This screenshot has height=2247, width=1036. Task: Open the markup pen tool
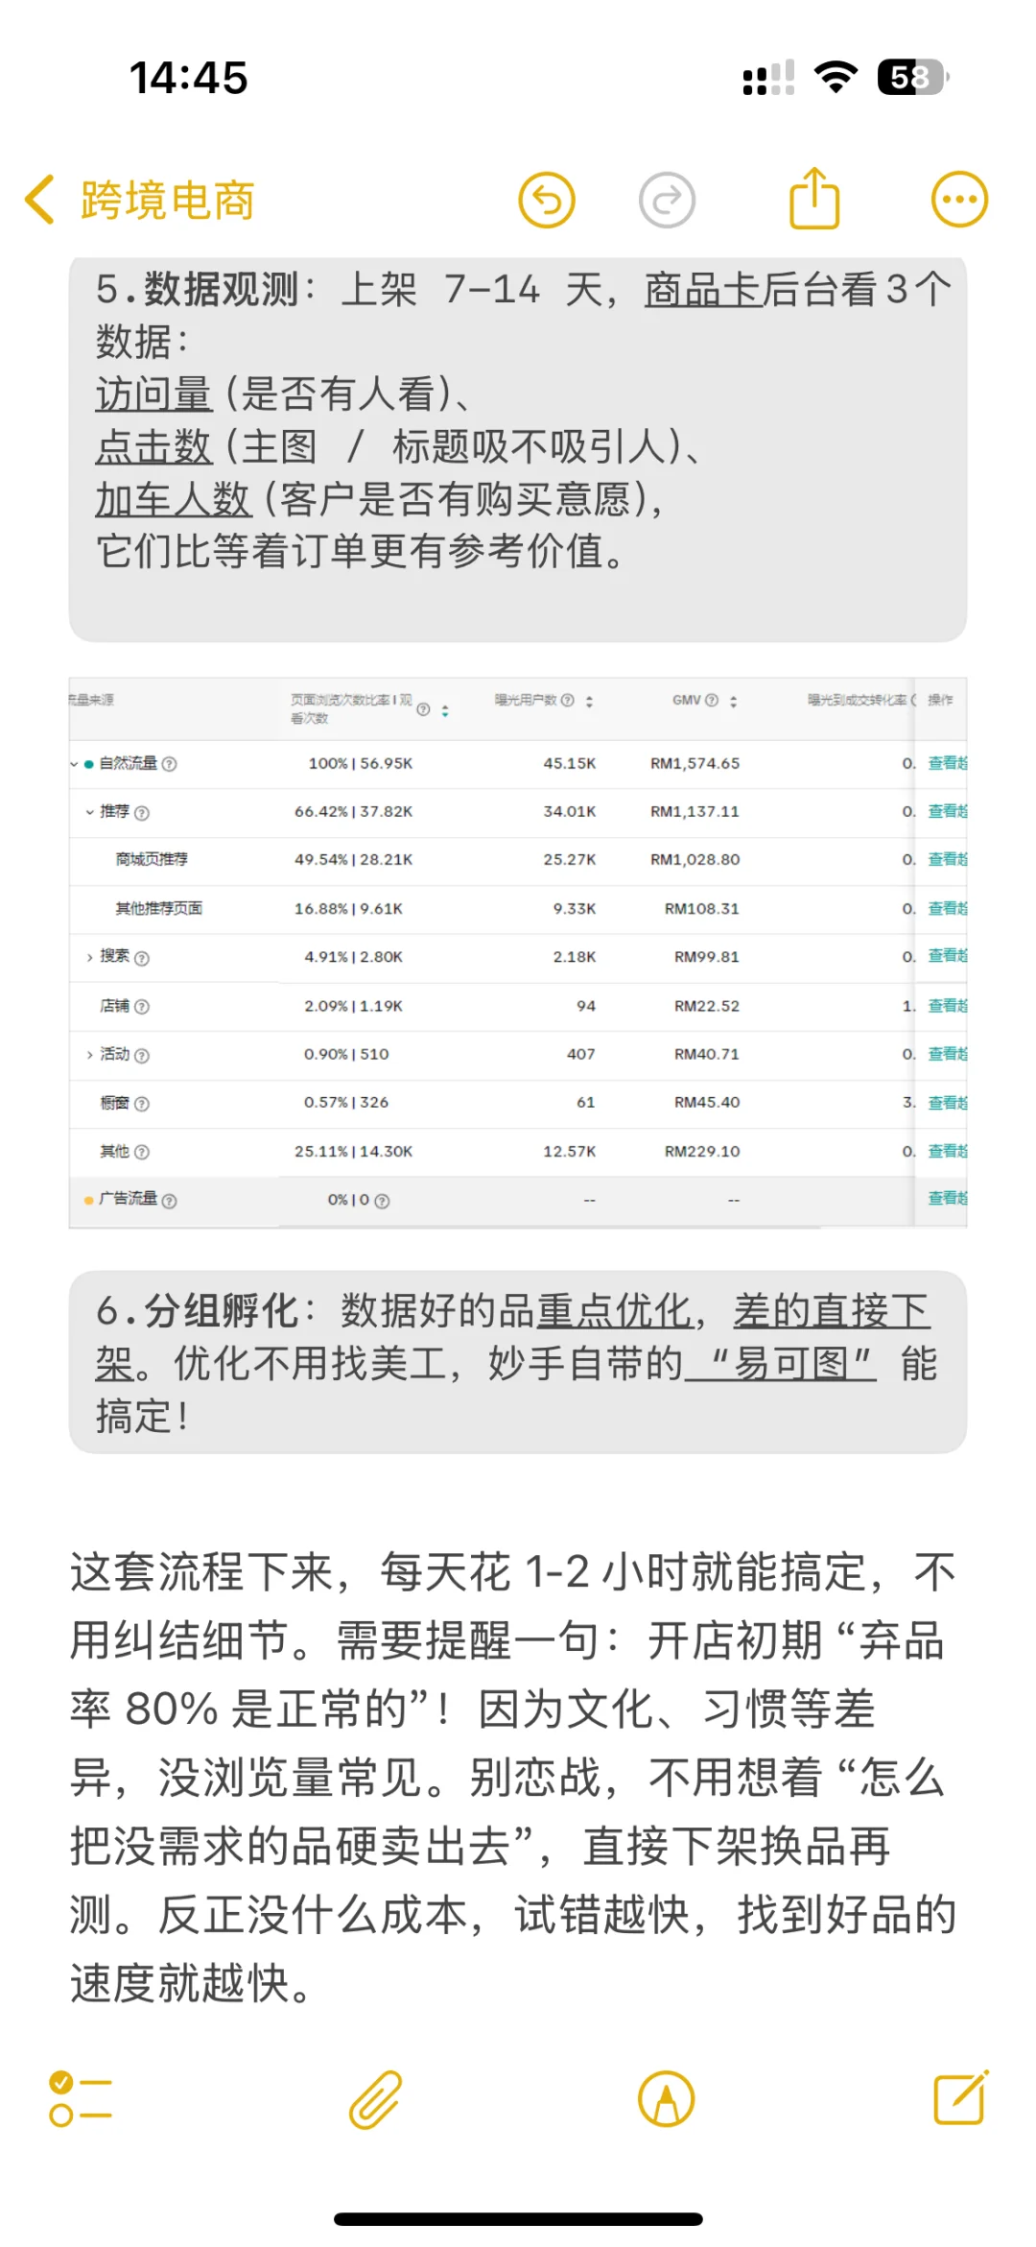point(666,2099)
